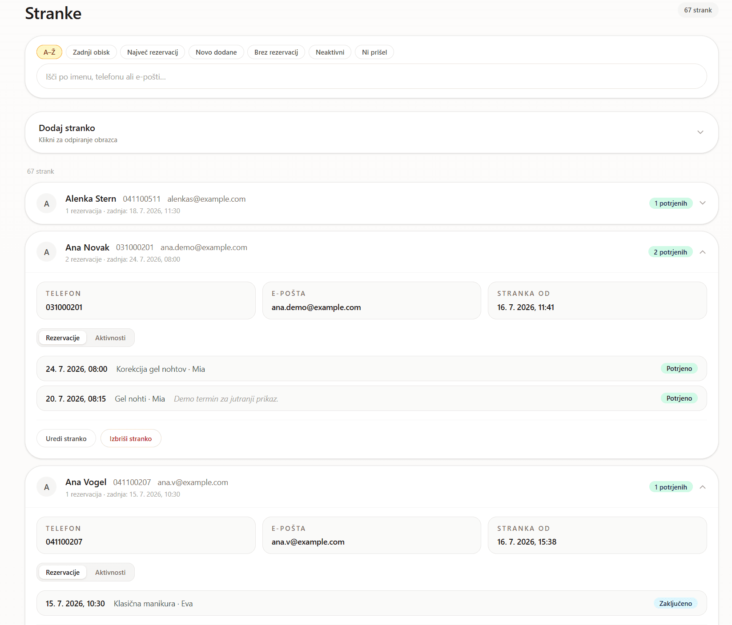Click Ana Vogel's phone number in Telefon box
The image size is (732, 625).
(x=64, y=542)
